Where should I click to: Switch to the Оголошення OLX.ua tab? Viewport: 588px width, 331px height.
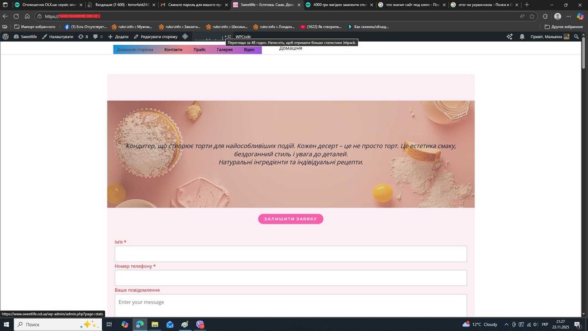pos(48,5)
